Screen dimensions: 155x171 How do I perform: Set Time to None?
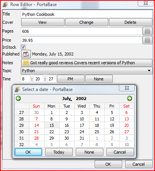click(99, 79)
